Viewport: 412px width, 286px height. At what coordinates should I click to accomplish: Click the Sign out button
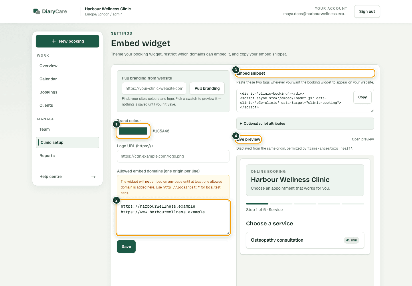pos(367,11)
